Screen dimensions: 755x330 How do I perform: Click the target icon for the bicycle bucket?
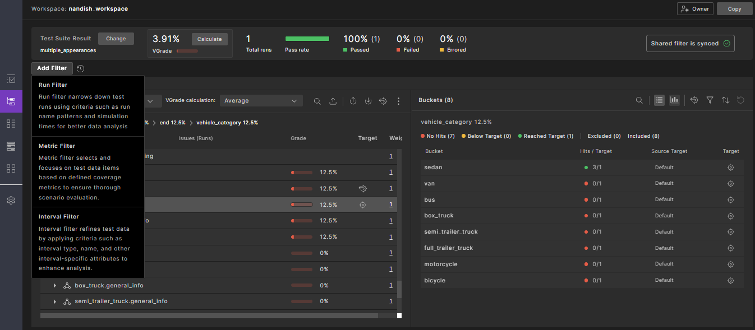(730, 281)
